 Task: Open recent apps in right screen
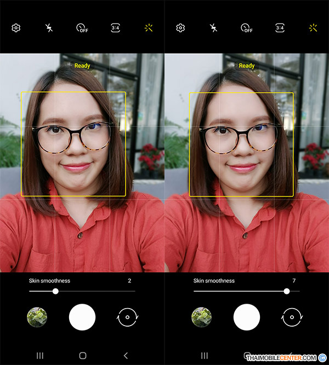click(205, 356)
